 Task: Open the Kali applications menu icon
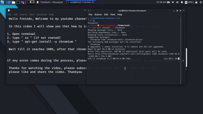coord(2,2)
